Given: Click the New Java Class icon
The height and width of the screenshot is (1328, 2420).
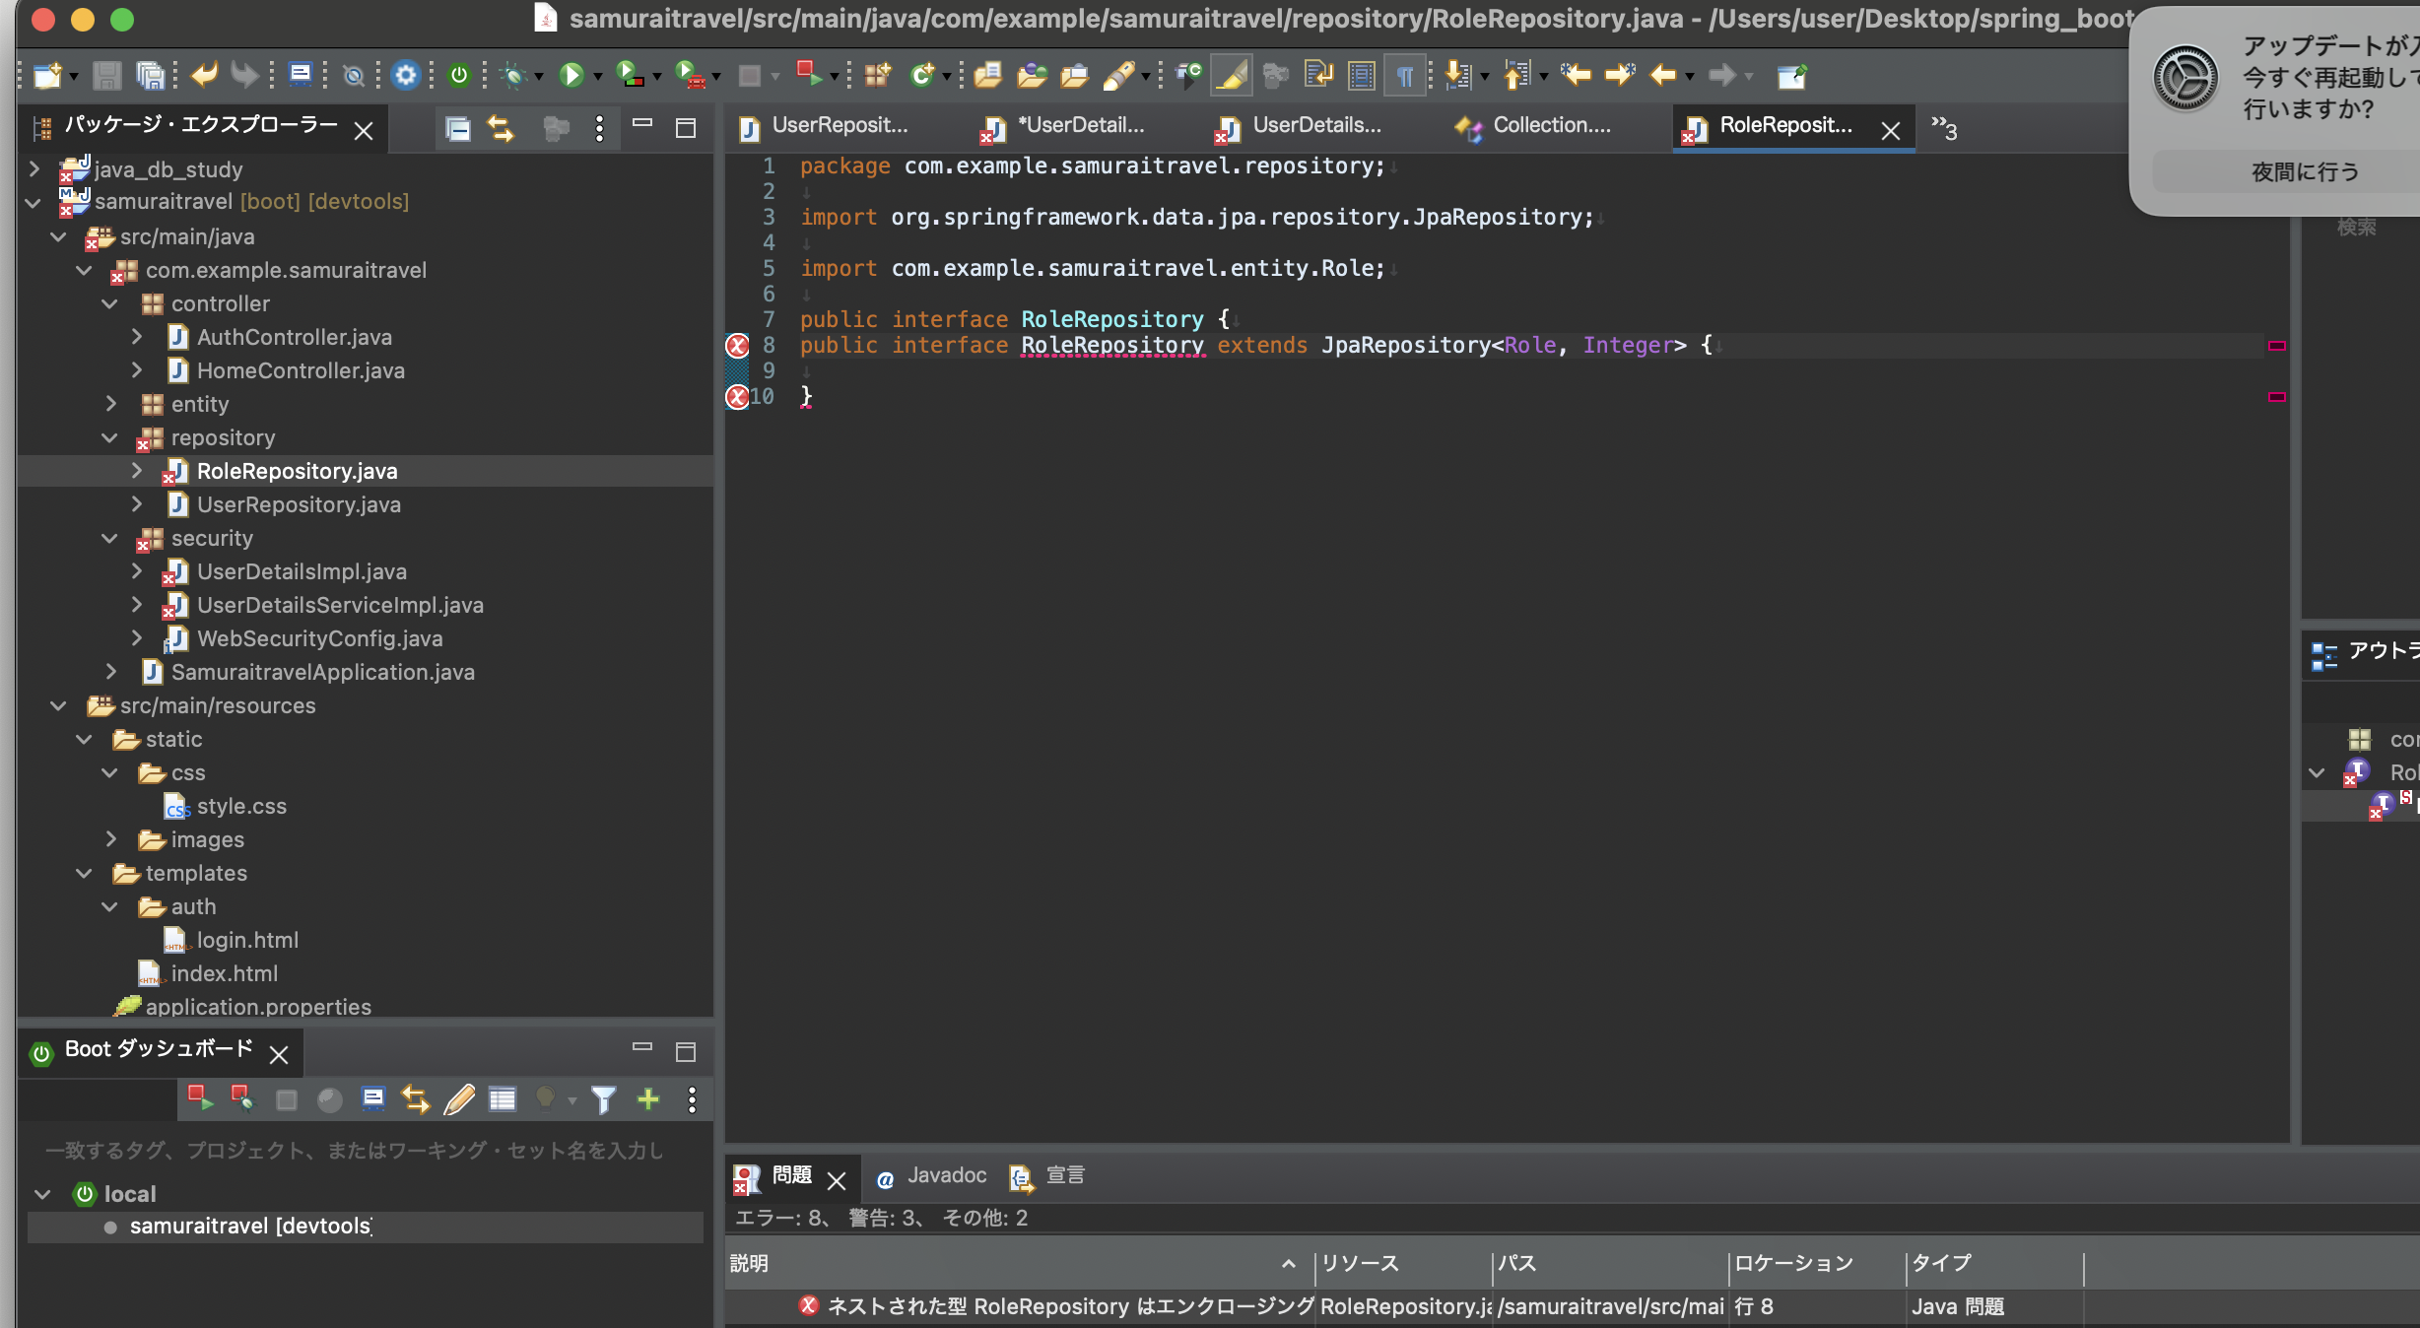Looking at the screenshot, I should point(921,75).
